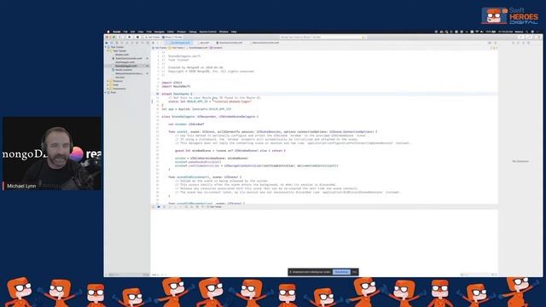Open the Debug navigator icon

(x=136, y=43)
